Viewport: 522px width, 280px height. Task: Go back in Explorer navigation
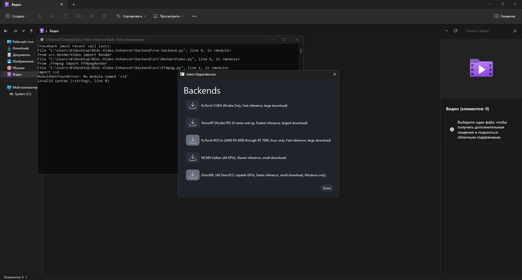coord(6,31)
